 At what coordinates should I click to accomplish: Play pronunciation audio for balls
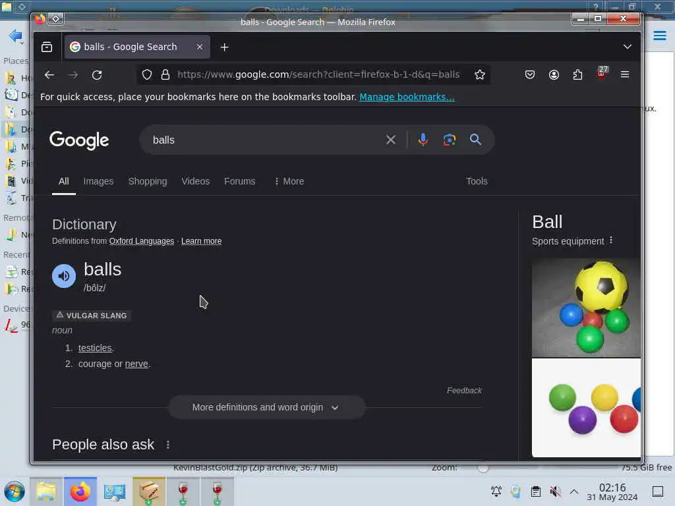[x=64, y=276]
